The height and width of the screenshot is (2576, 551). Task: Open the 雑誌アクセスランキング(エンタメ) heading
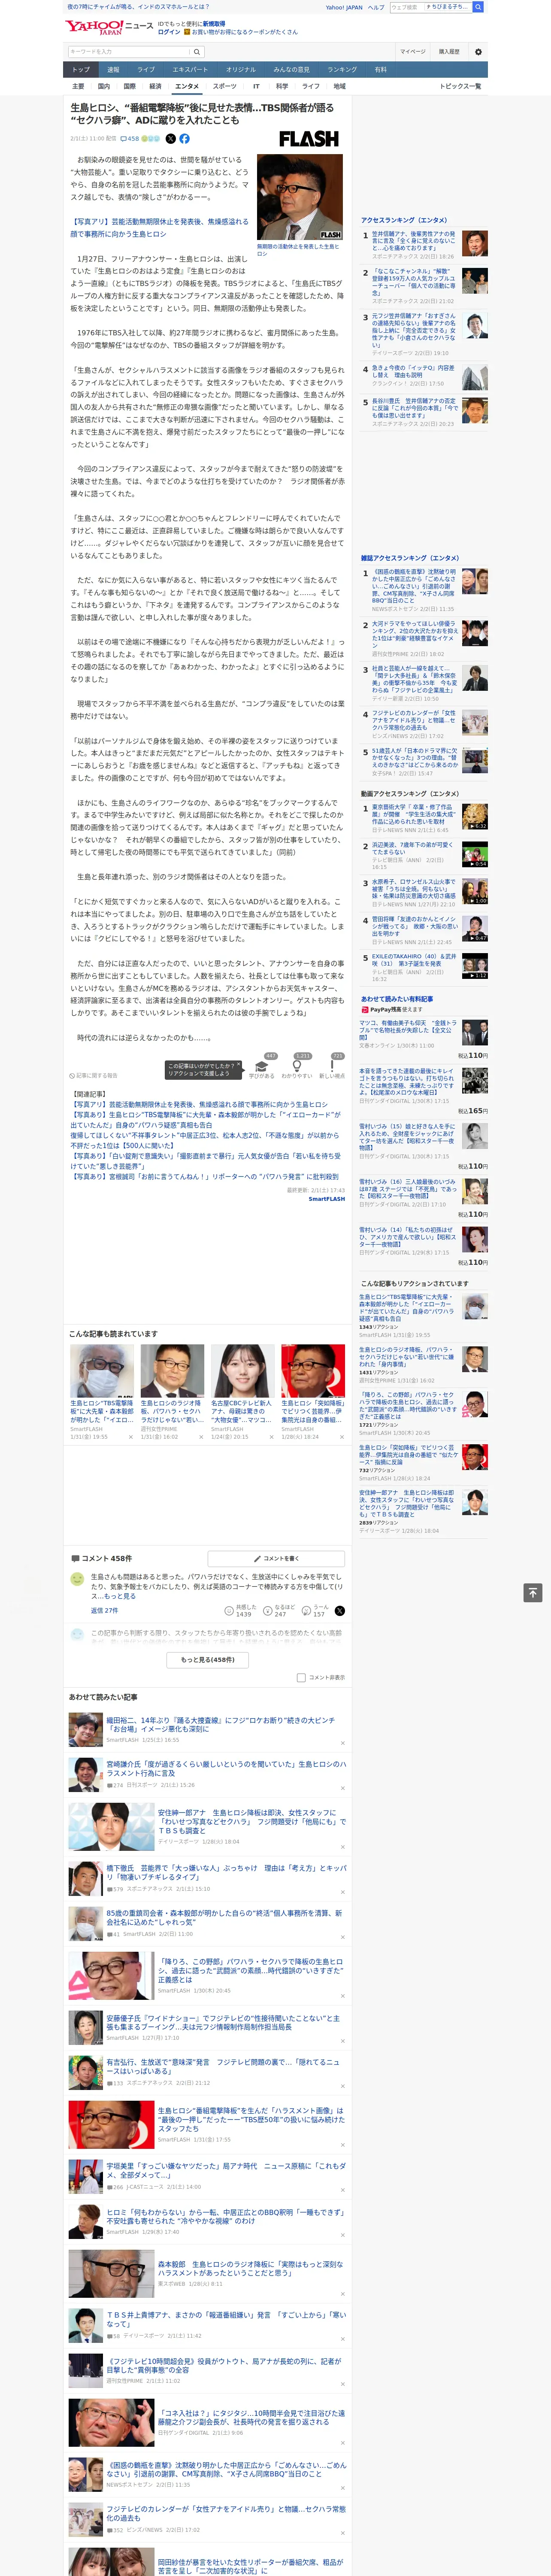pyautogui.click(x=410, y=558)
